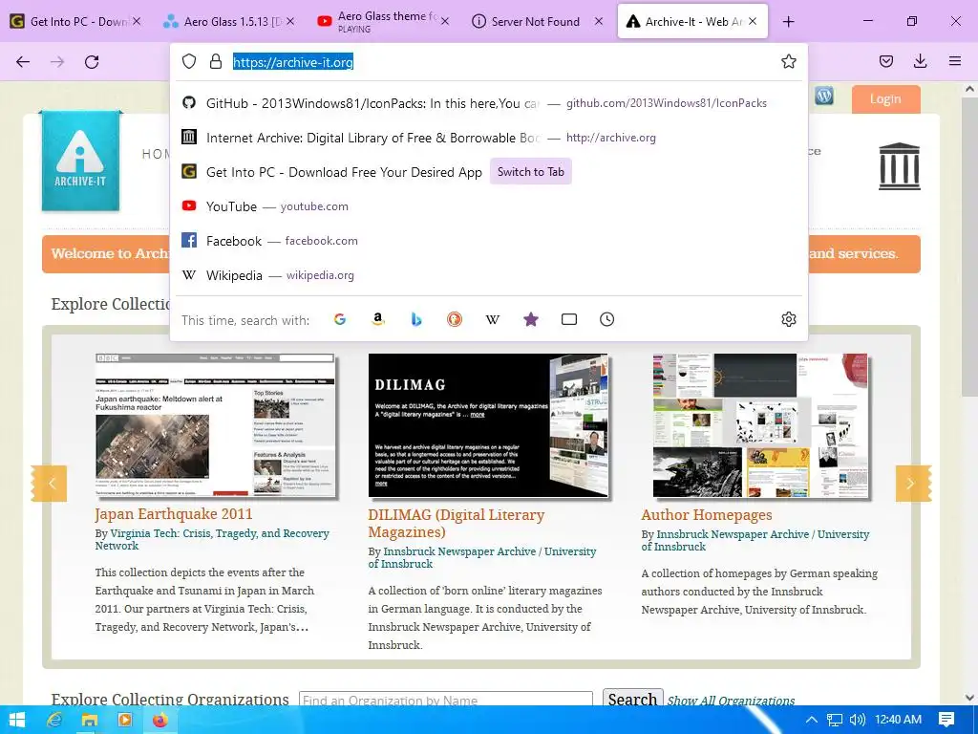Click the Search organizations button

[x=632, y=699]
